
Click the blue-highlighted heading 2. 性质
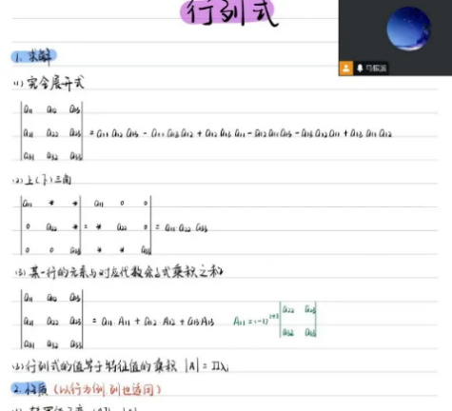coord(29,388)
